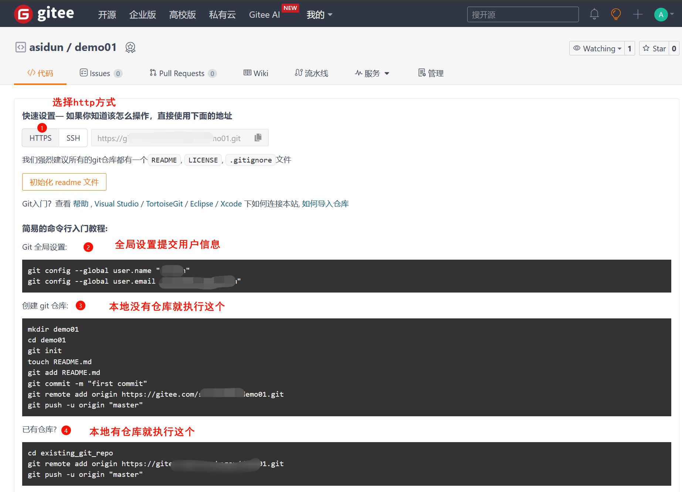Click the 'git init' line
682x492 pixels.
45,351
